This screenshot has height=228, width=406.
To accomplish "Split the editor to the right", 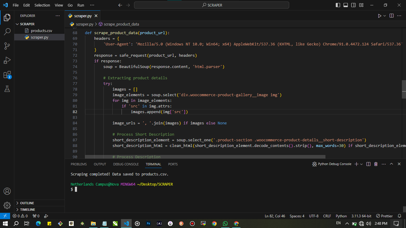I will [391, 16].
